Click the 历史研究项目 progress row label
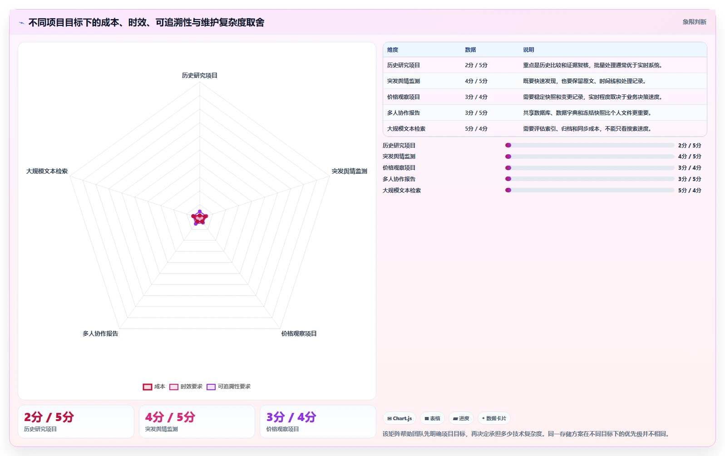Viewport: 725px width, 456px height. 399,146
